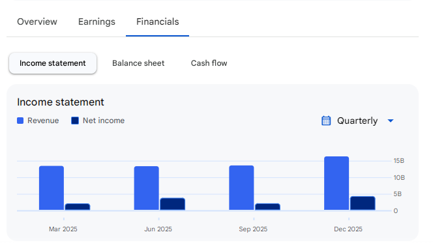Select the Jun 2025 net income bar
The height and width of the screenshot is (245, 433).
tap(173, 204)
